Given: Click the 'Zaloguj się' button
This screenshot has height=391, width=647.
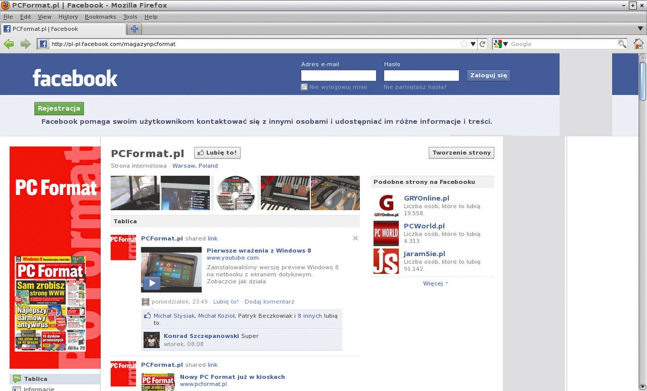Looking at the screenshot, I should tap(488, 75).
